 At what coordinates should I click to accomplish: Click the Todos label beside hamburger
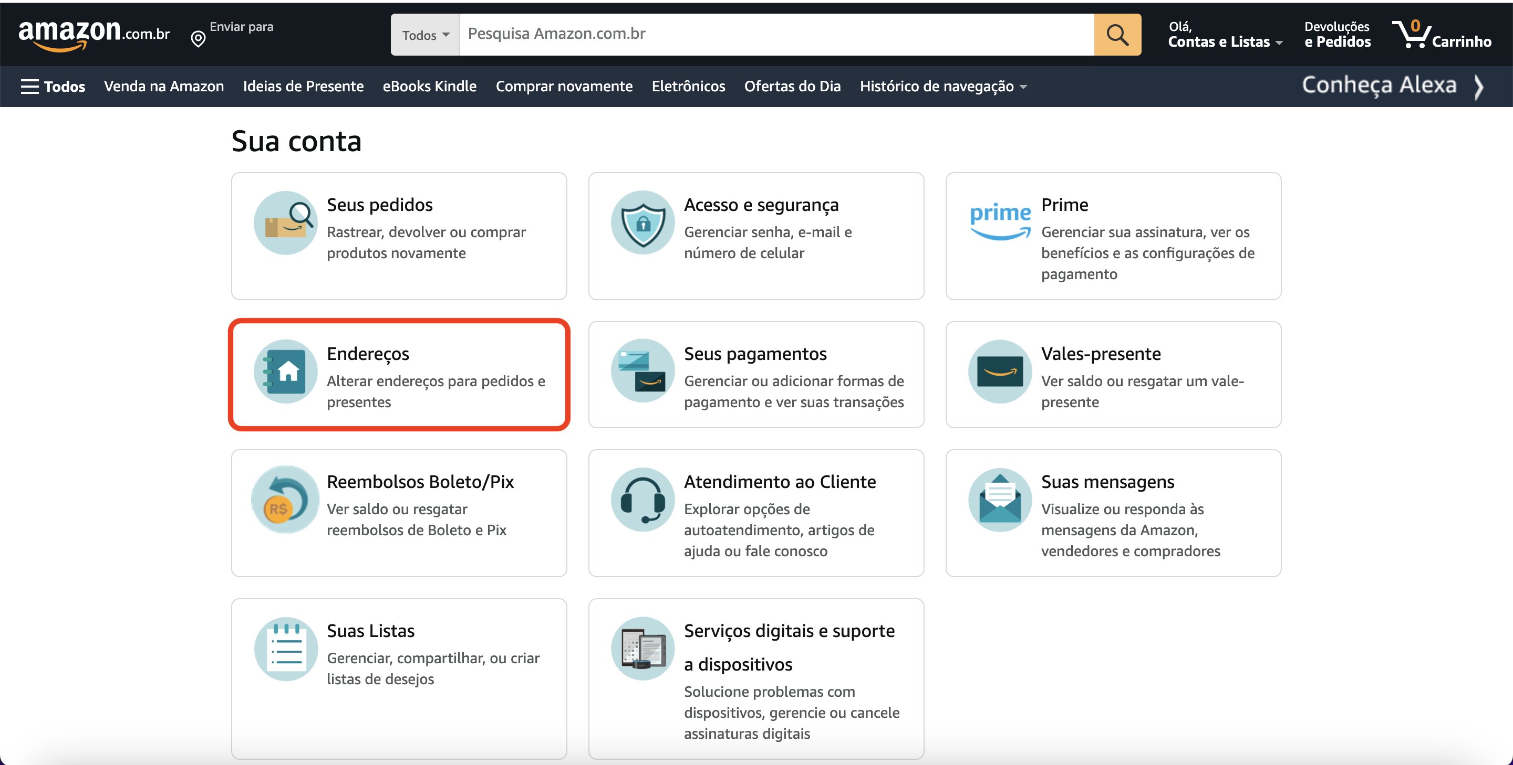pos(64,87)
